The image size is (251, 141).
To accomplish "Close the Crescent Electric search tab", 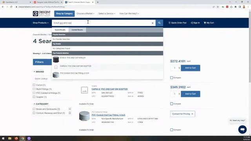I will pos(93,2).
